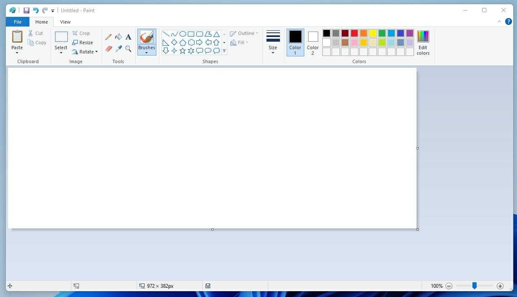Switch to the View tab
The width and height of the screenshot is (517, 297).
pyautogui.click(x=65, y=22)
